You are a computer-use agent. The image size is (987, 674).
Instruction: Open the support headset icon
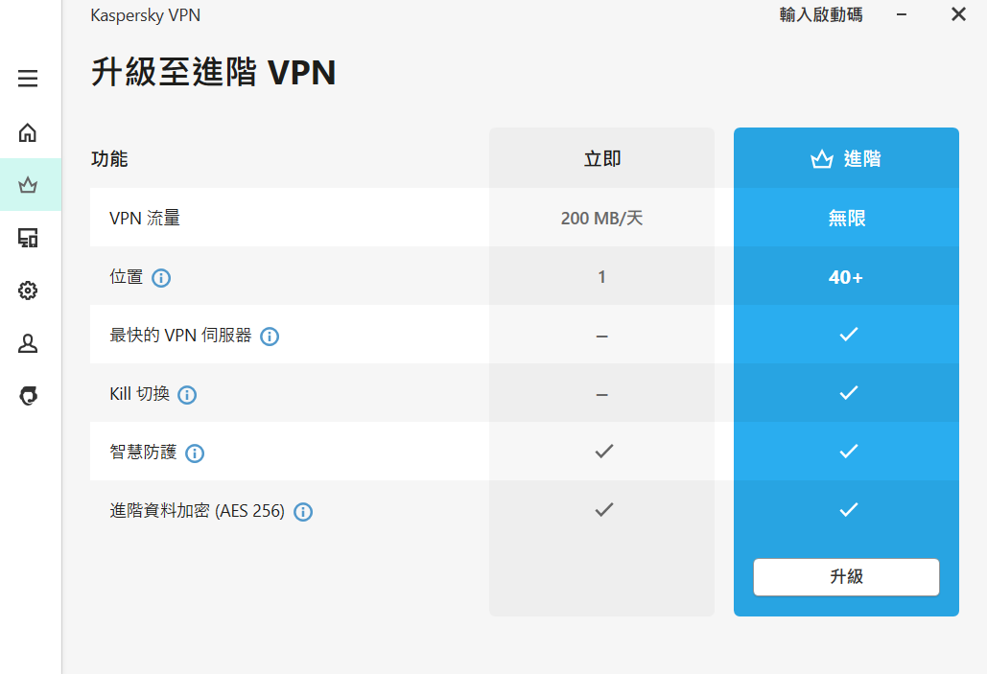(28, 395)
